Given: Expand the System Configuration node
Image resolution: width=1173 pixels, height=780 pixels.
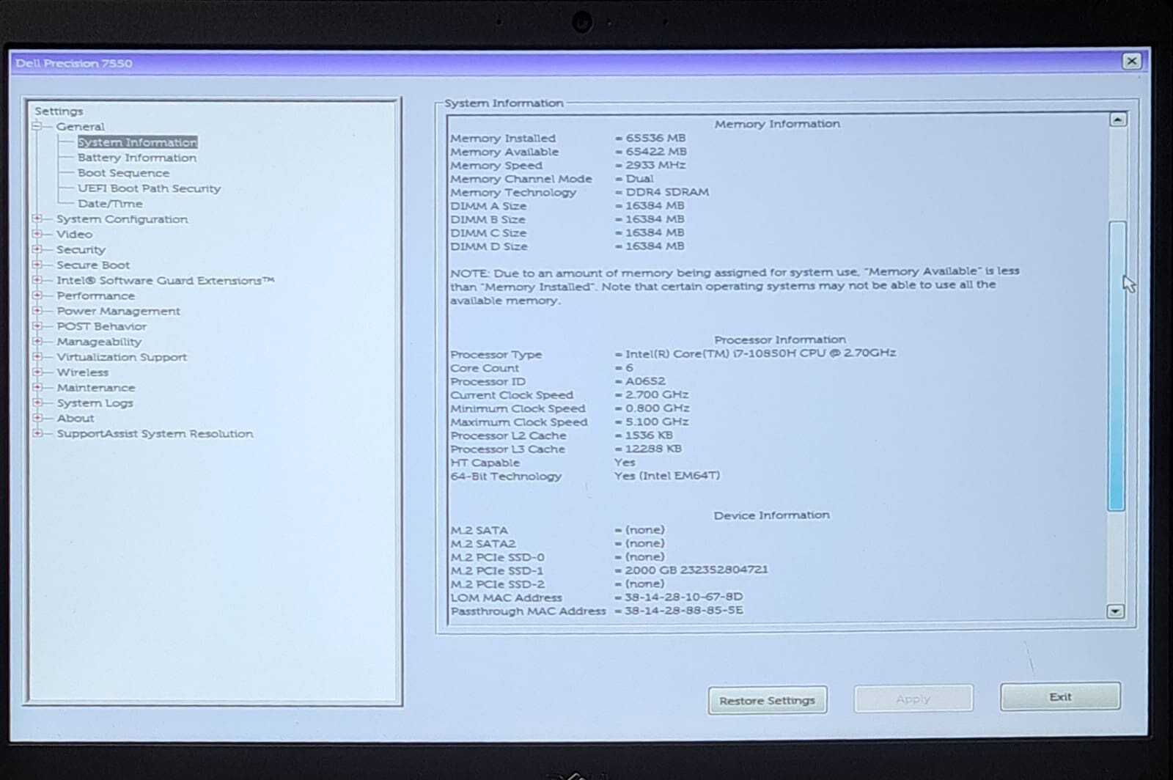Looking at the screenshot, I should 37,218.
